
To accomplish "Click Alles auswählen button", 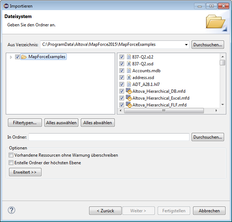I will 61,123.
